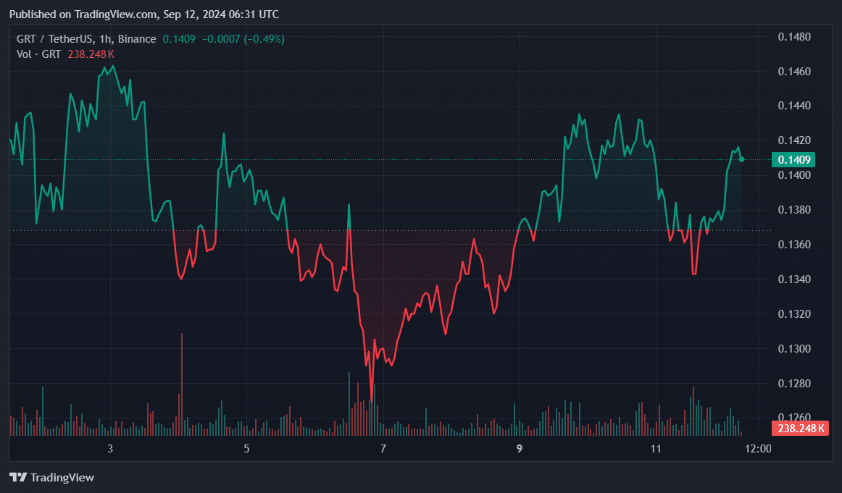842x493 pixels.
Task: Click the green dot at latest price
Action: pos(741,159)
